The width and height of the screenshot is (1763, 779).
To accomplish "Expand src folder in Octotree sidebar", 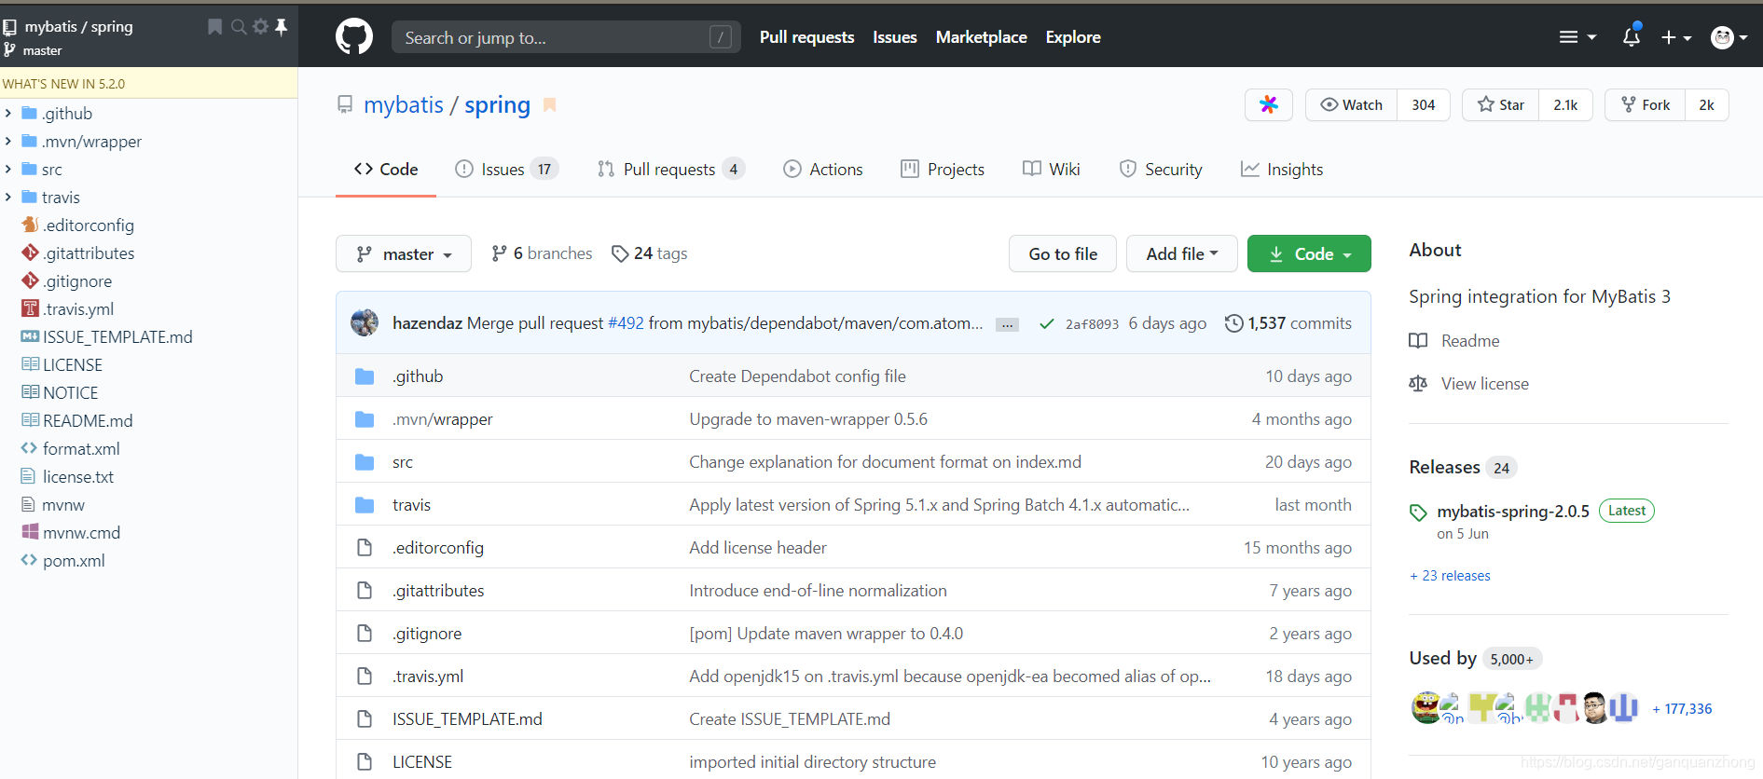I will point(8,170).
